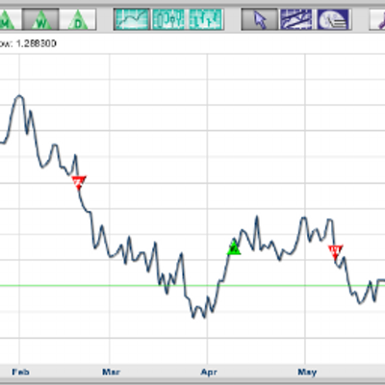The width and height of the screenshot is (385, 385).
Task: Click the Apr axis label
Action: coord(209,372)
